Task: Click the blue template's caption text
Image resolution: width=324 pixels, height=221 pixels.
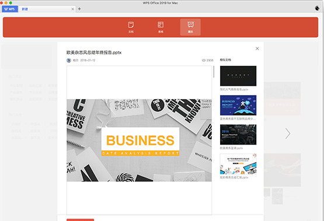Action: (x=238, y=118)
